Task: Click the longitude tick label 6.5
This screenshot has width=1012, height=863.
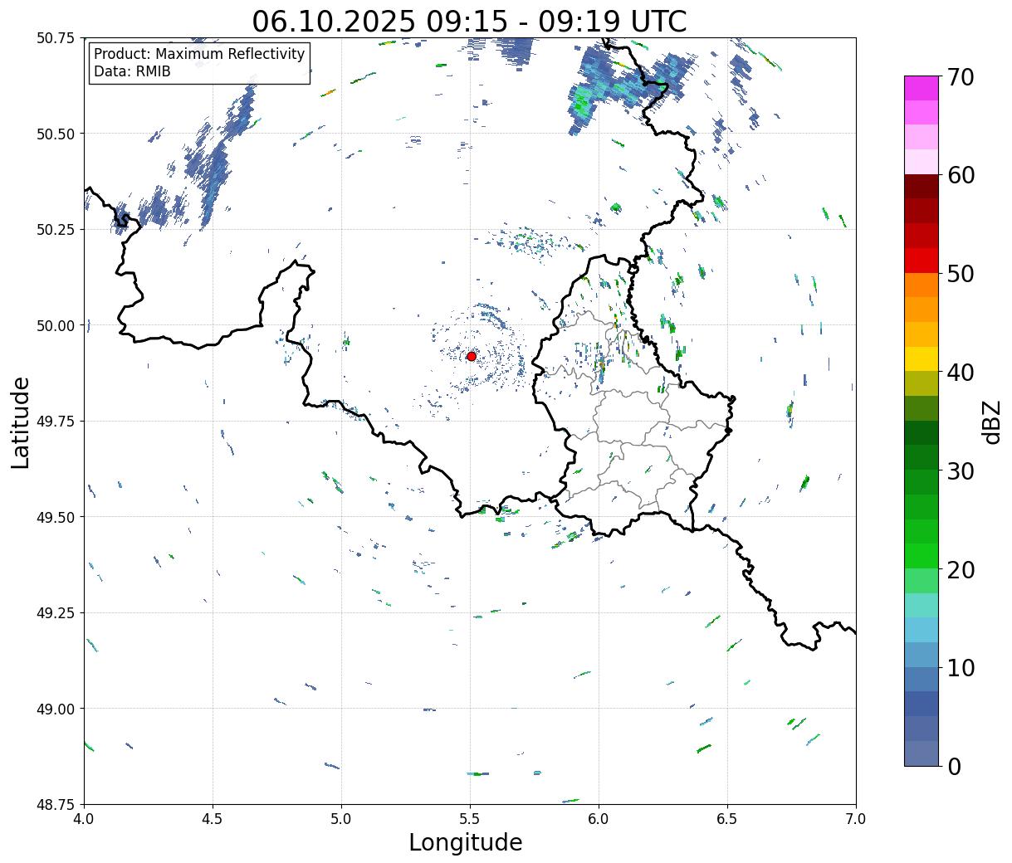Action: [x=727, y=819]
